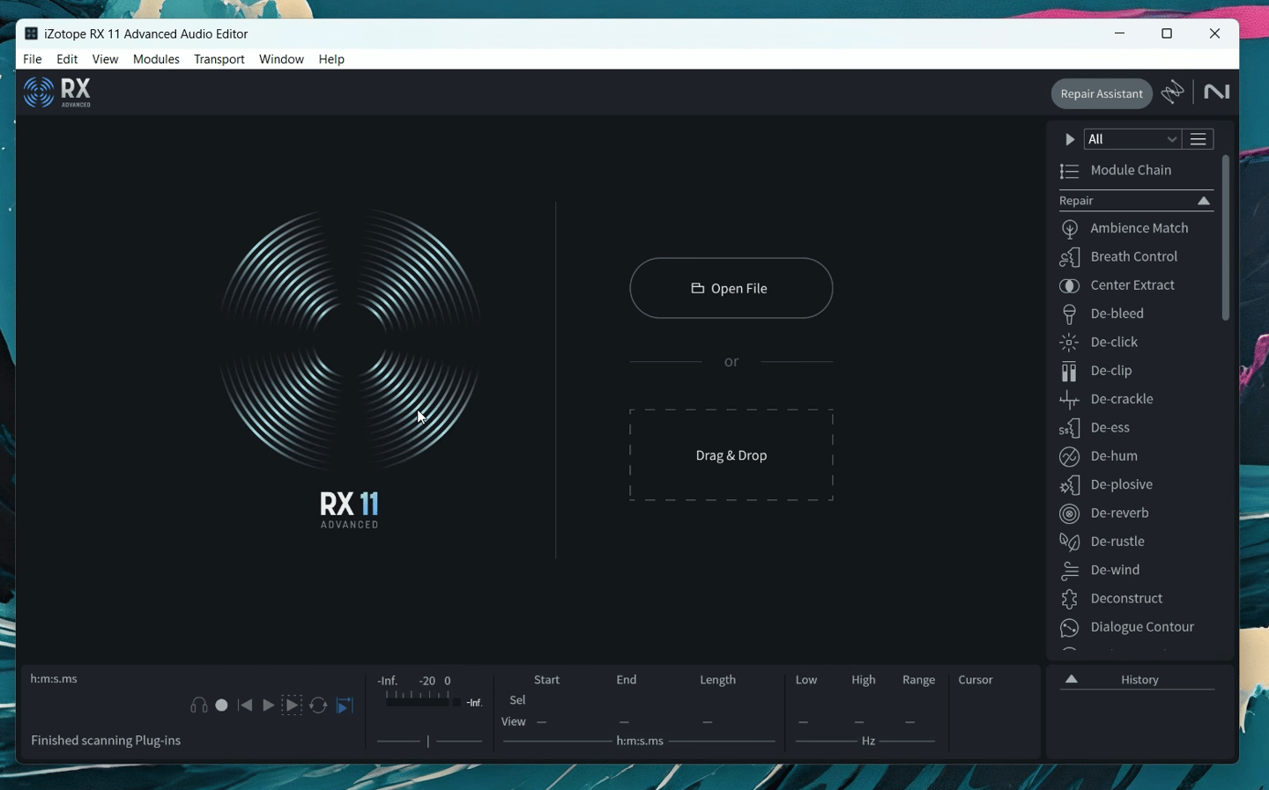This screenshot has height=790, width=1269.
Task: Open the Edit menu
Action: 67,59
